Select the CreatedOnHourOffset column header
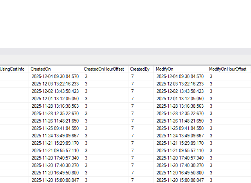 105,69
